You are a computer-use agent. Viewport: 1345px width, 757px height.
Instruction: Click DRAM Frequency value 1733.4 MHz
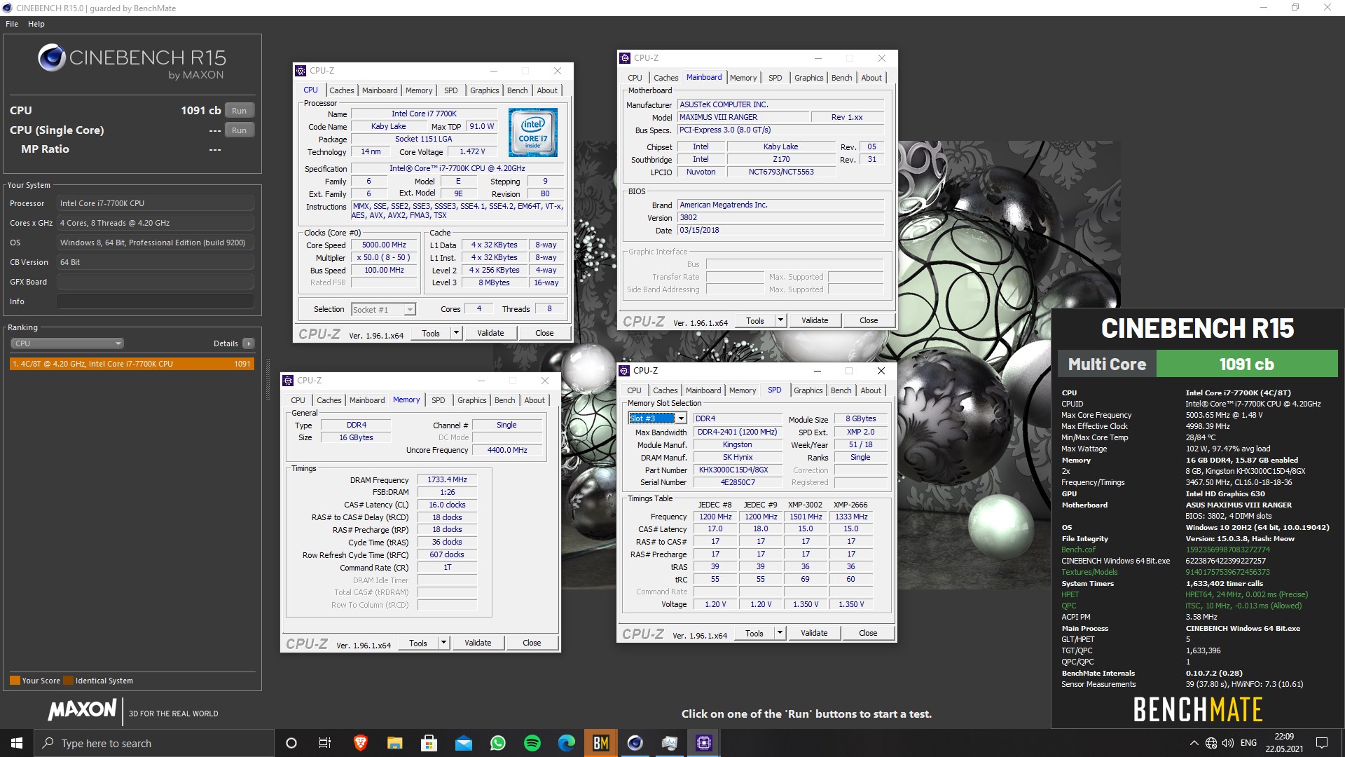(447, 479)
